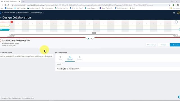Screen dimensions: 180x101
Task: Click the Show changes button
Action: pos(152,45)
